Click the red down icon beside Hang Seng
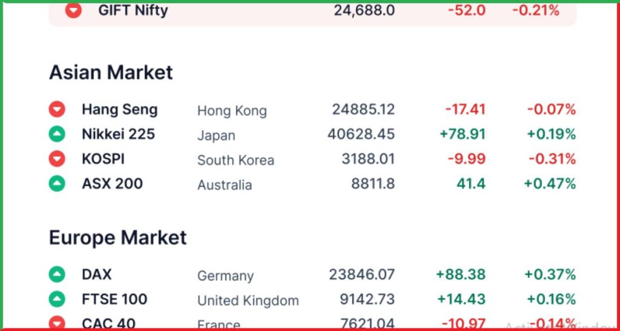The image size is (620, 331). 57,109
